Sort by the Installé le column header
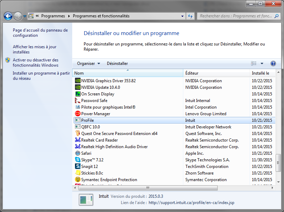Screen dimensions: 284x212 [x=262, y=73]
